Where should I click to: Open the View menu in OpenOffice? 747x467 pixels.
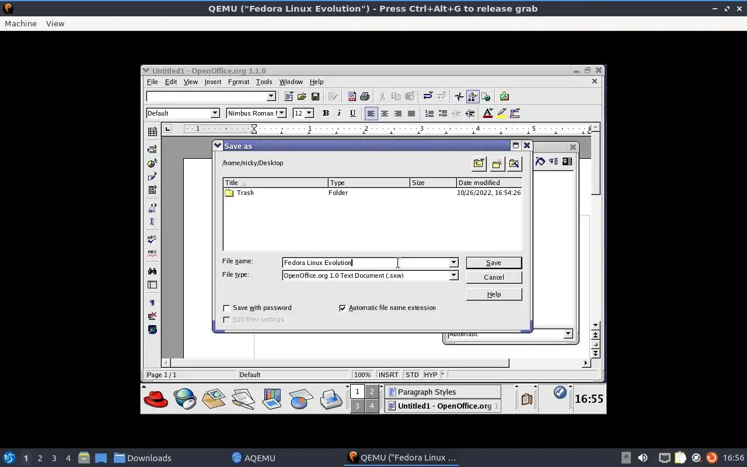pyautogui.click(x=191, y=82)
